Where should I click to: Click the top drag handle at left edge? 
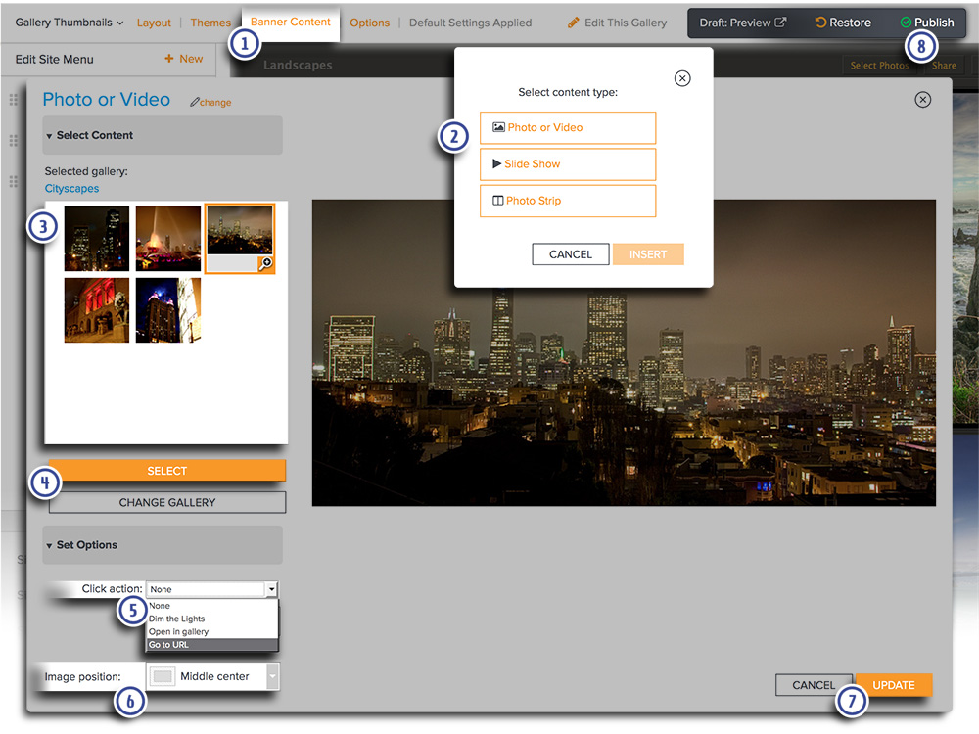click(13, 100)
